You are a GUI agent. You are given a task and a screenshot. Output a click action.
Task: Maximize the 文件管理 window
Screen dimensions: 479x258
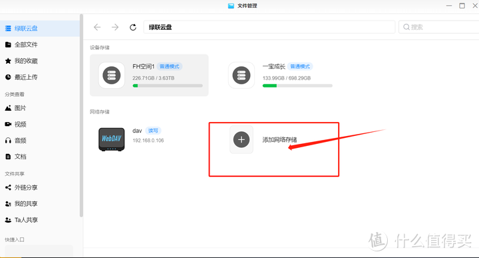(462, 5)
